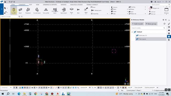171x96 pixels.
Task: Open the applications grid icon in side pane
Action: click(x=169, y=40)
